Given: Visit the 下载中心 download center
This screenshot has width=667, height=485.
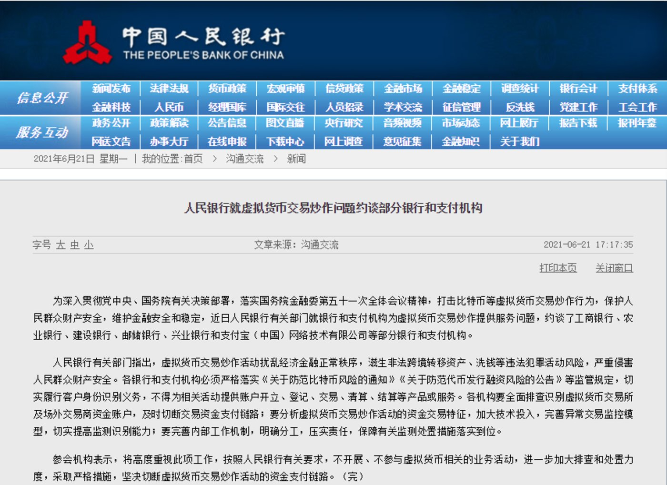Looking at the screenshot, I should tap(285, 141).
